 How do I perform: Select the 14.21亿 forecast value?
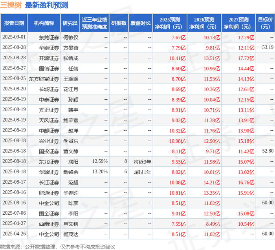pos(212,182)
